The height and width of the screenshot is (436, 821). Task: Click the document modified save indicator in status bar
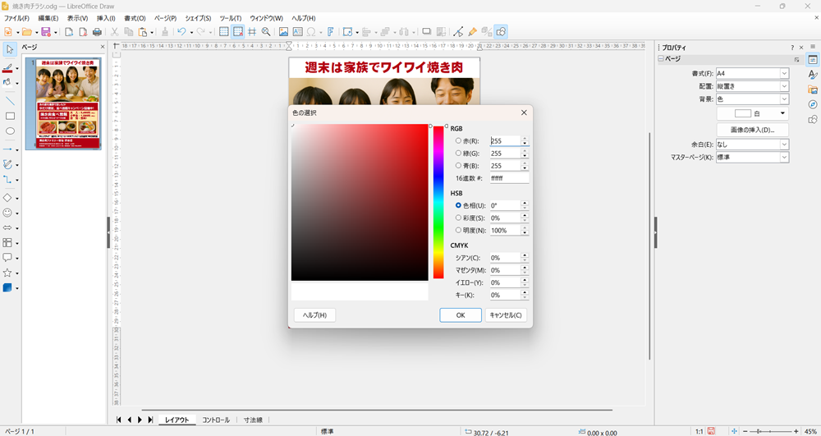click(x=711, y=431)
